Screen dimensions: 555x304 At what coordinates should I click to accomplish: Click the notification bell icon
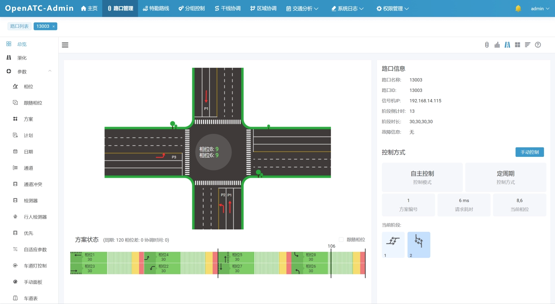tap(518, 9)
